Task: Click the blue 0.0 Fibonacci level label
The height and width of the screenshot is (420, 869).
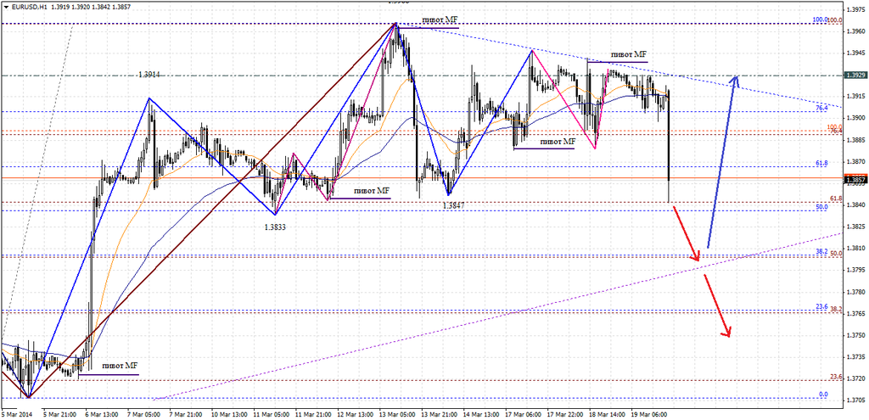Action: click(822, 395)
